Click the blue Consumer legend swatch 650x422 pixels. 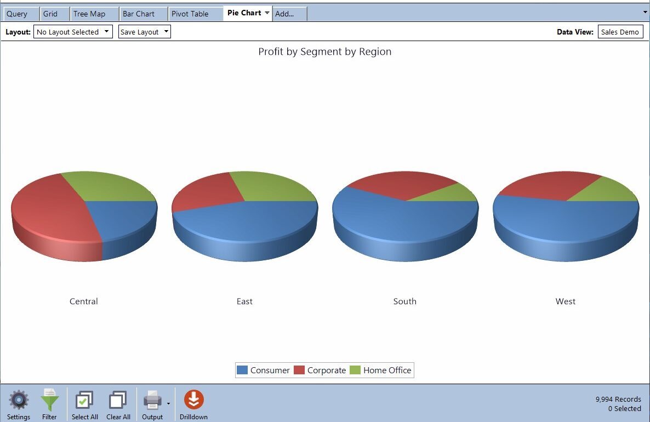242,370
